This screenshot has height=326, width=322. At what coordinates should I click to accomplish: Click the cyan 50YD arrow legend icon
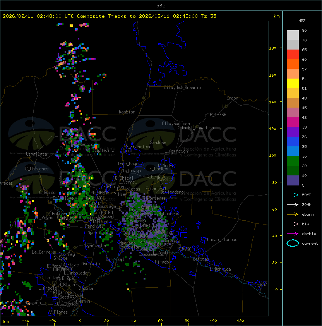pyautogui.click(x=293, y=195)
